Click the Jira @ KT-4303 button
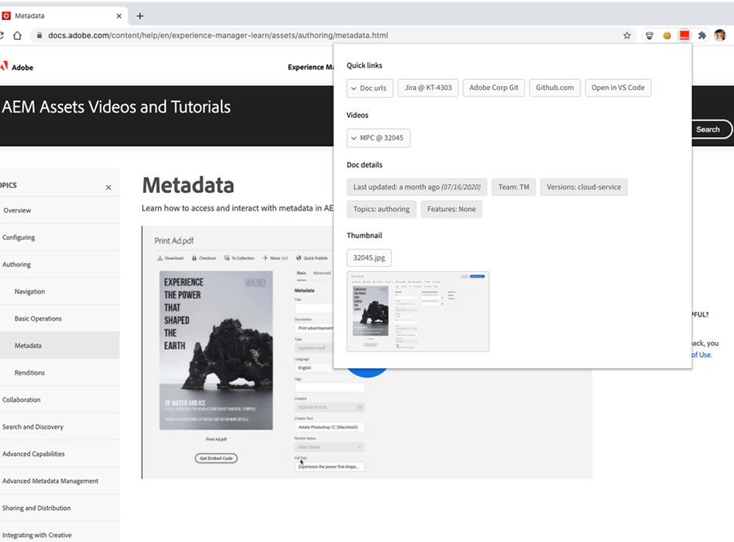Viewport: 734px width, 542px height. 428,88
